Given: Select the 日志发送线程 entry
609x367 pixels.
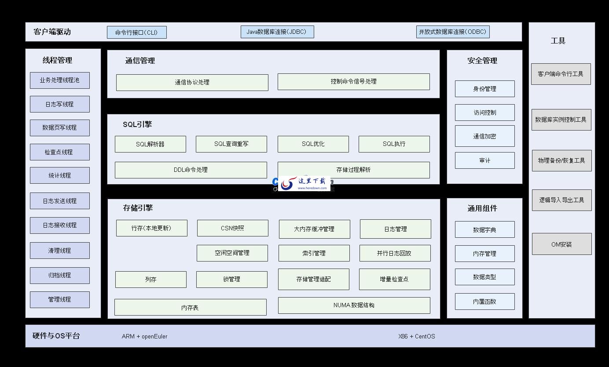Looking at the screenshot, I should (60, 201).
